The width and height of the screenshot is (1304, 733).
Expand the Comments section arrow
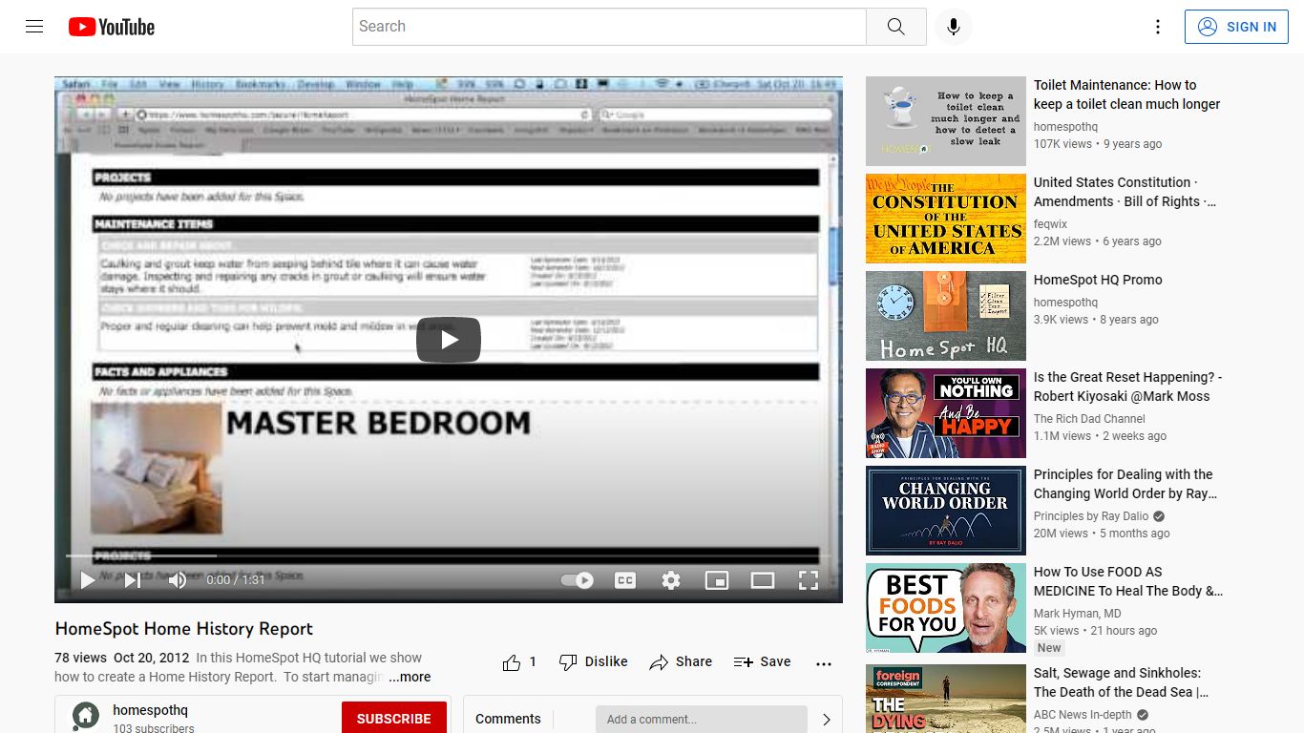pyautogui.click(x=827, y=720)
